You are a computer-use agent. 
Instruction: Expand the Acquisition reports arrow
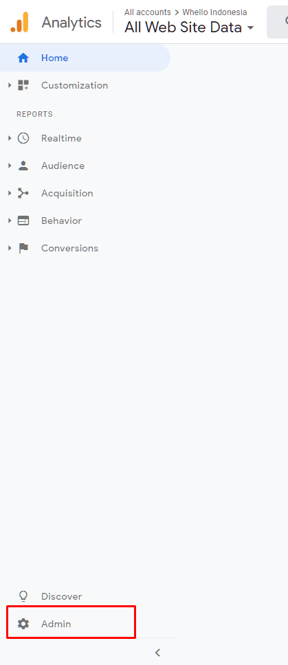click(x=10, y=194)
